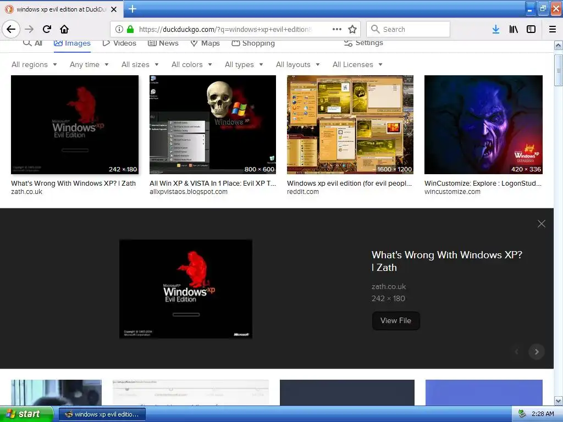Select the gold themed desktop thumbnail
Screen dimensions: 563x422
coord(350,125)
